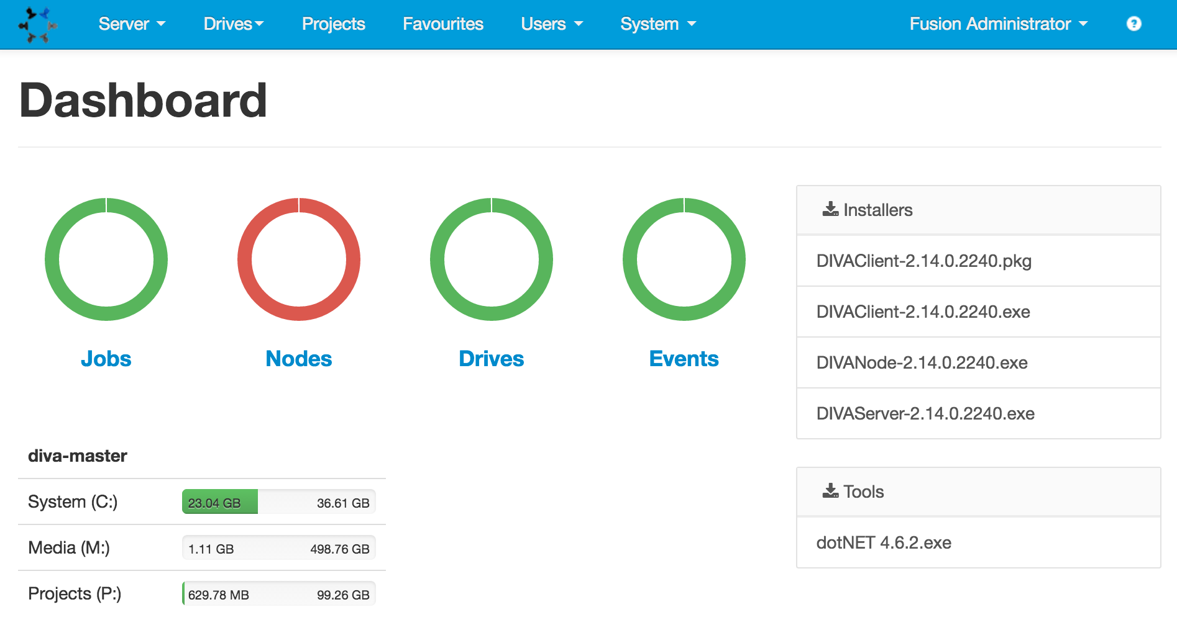Screen dimensions: 1177x620
Task: Click the green Jobs status ring
Action: pos(106,259)
